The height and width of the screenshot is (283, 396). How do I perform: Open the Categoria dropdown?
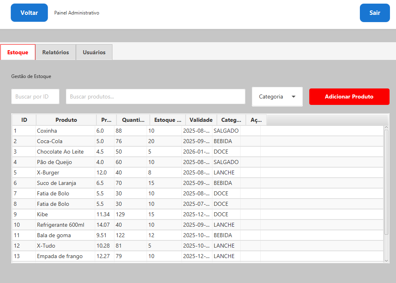point(277,96)
